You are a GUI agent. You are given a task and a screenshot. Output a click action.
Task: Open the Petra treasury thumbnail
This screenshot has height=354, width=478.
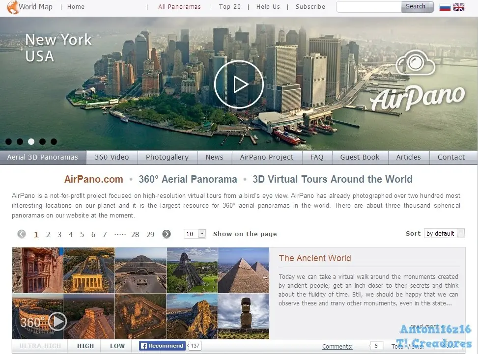tap(37, 270)
